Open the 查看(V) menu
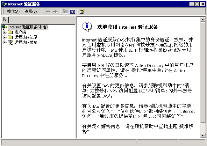Screen dimensions: 207x146 [31, 11]
